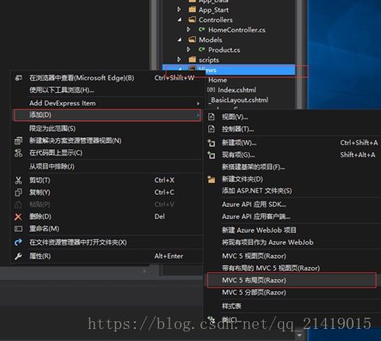The height and width of the screenshot is (341, 381).
Task: Open Add DevExpress Item submenu arrow
Action: (x=198, y=103)
